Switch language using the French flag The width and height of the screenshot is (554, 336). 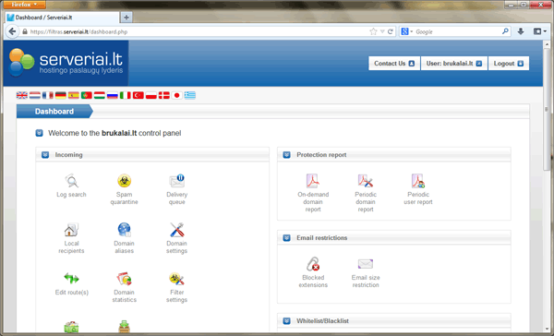pyautogui.click(x=48, y=95)
